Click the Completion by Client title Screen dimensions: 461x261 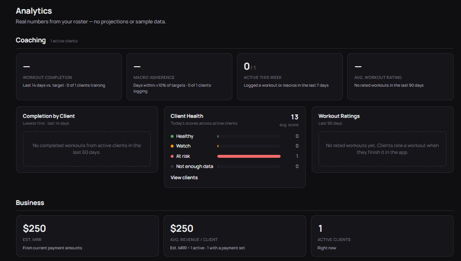[49, 116]
